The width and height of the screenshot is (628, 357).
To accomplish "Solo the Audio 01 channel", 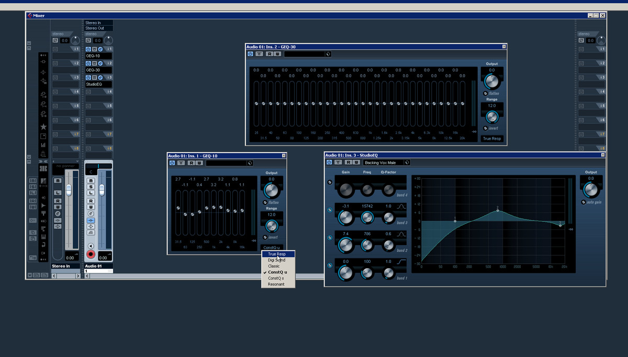I will pos(91,187).
